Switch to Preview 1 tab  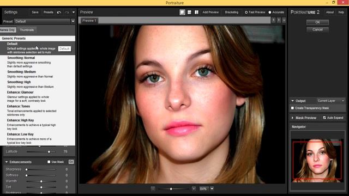[89, 21]
